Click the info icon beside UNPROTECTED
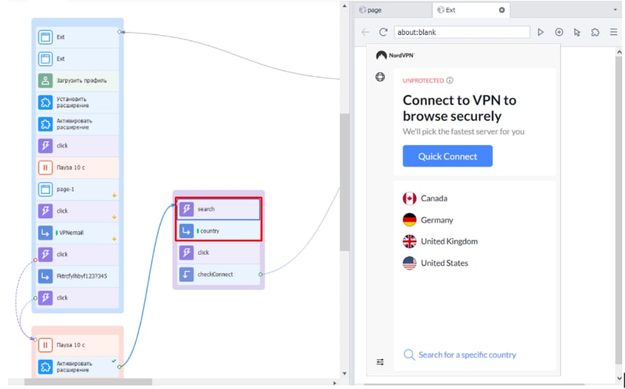 pyautogui.click(x=450, y=81)
